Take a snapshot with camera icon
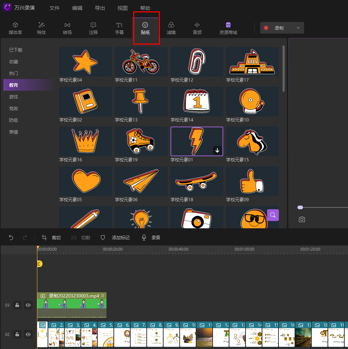Viewport: 348px width, 349px height. (302, 219)
